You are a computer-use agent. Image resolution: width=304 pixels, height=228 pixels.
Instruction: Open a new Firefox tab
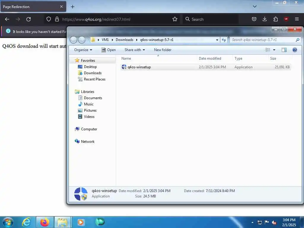pos(72,7)
